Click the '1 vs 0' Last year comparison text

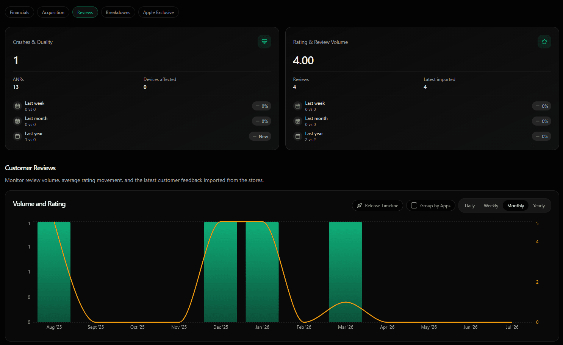tap(30, 140)
